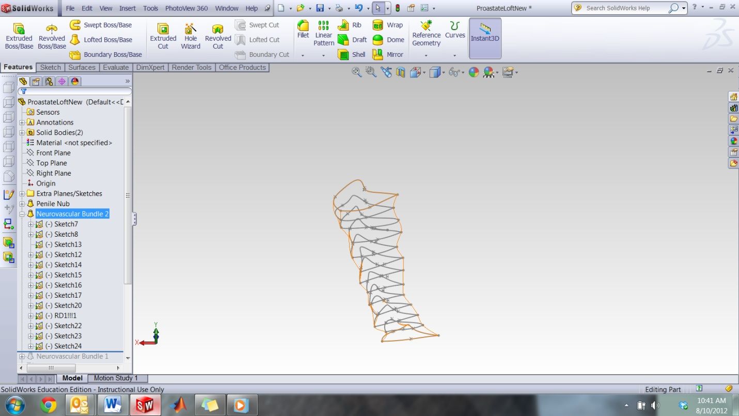Switch to the Sketch tab

(51, 67)
